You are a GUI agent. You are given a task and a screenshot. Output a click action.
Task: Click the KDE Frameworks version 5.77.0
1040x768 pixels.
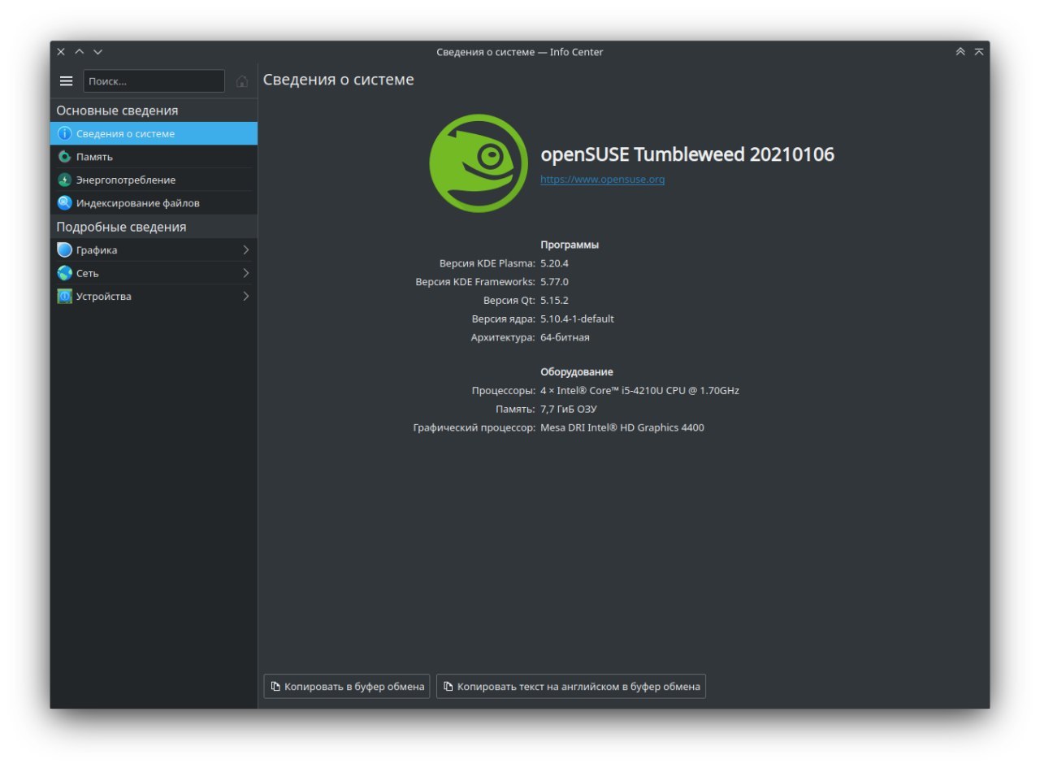[x=554, y=282]
